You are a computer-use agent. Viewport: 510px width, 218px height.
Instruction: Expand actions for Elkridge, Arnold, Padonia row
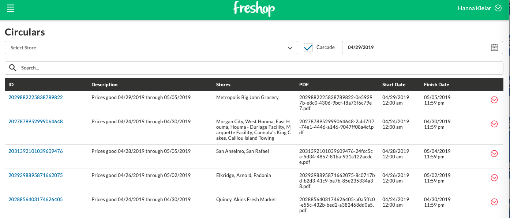[494, 178]
